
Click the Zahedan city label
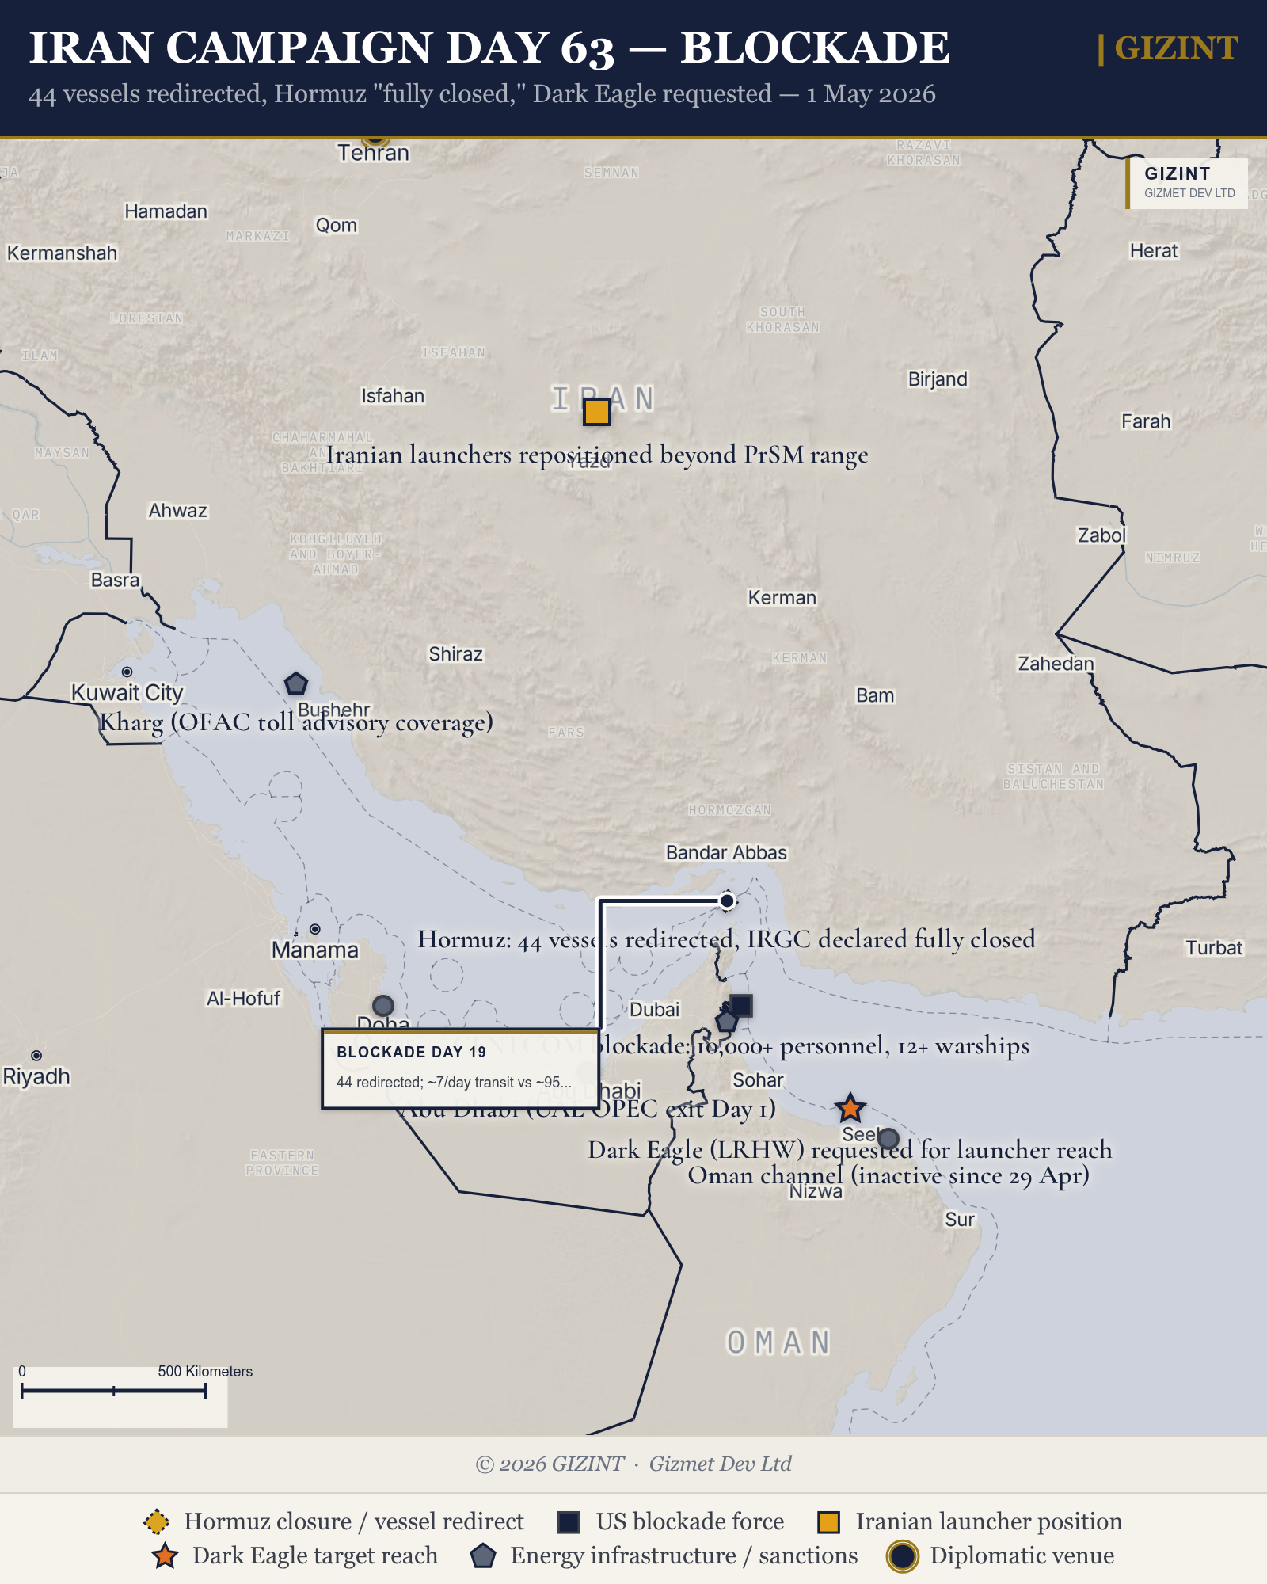coord(1056,664)
